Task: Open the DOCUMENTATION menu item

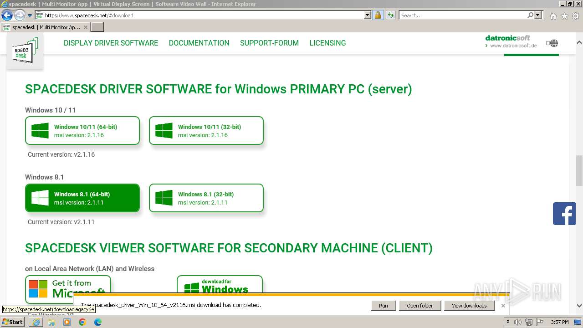Action: 199,43
